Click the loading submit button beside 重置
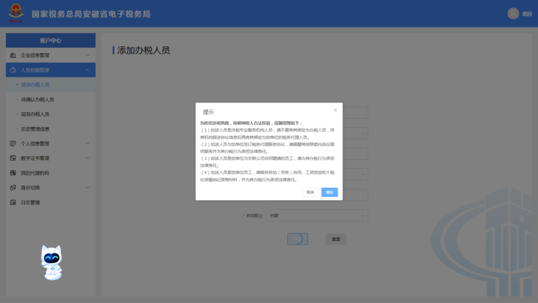538x303 pixels. 297,239
